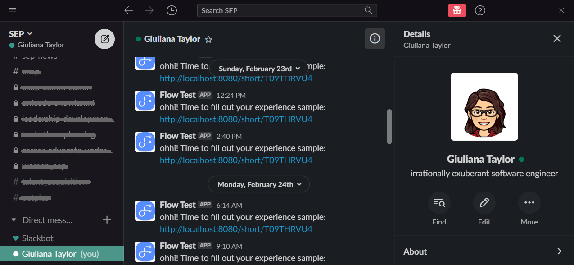Open the localhost experience sample link

(235, 119)
